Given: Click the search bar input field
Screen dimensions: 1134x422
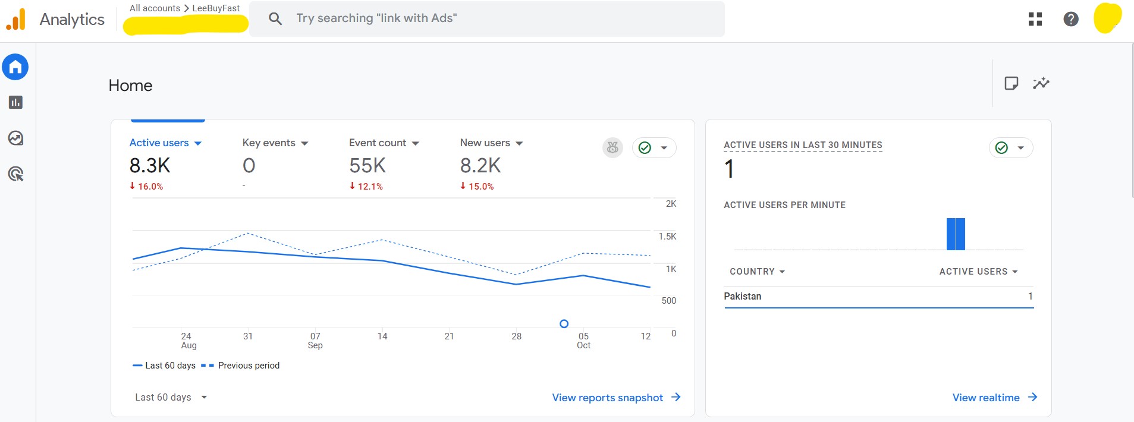Looking at the screenshot, I should (488, 18).
